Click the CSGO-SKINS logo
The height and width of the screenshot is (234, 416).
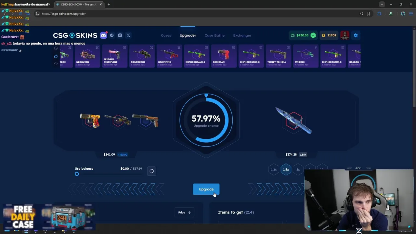75,35
